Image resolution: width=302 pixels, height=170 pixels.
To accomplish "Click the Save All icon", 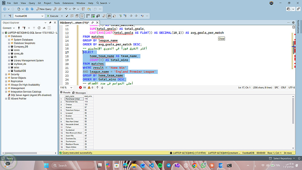I will click(32, 9).
